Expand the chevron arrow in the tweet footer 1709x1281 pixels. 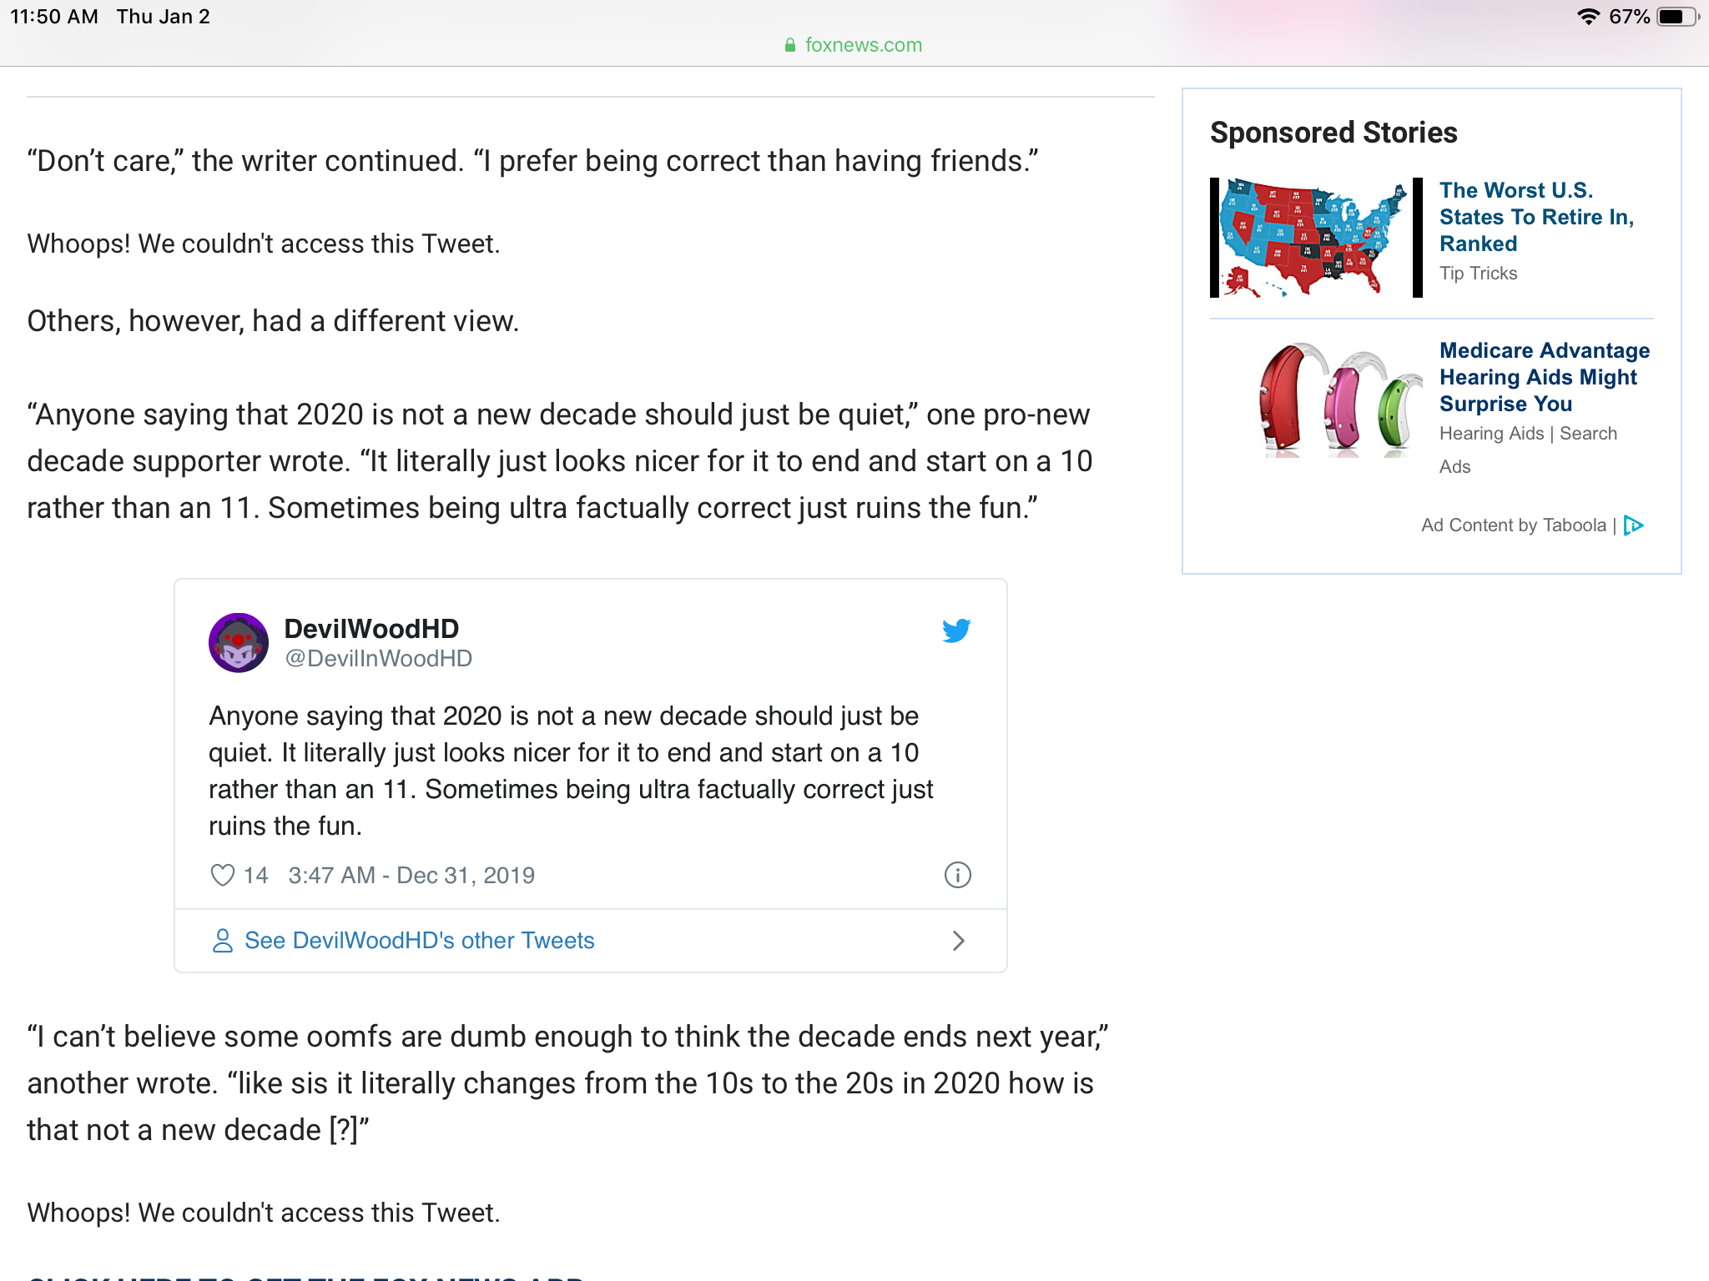tap(959, 941)
